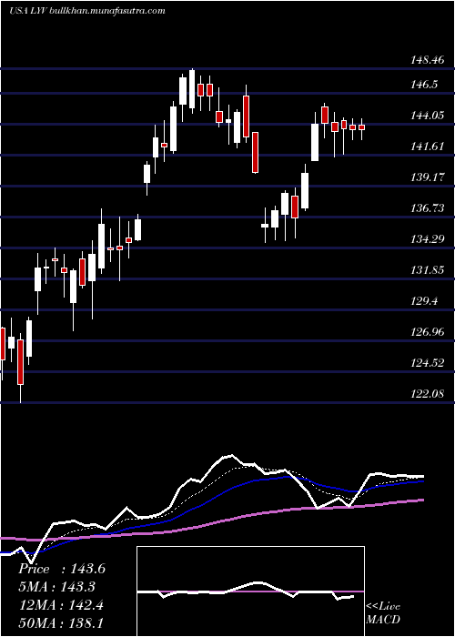This screenshot has height=637, width=455.
Task: Click the 129.4 price level label
Action: (424, 301)
